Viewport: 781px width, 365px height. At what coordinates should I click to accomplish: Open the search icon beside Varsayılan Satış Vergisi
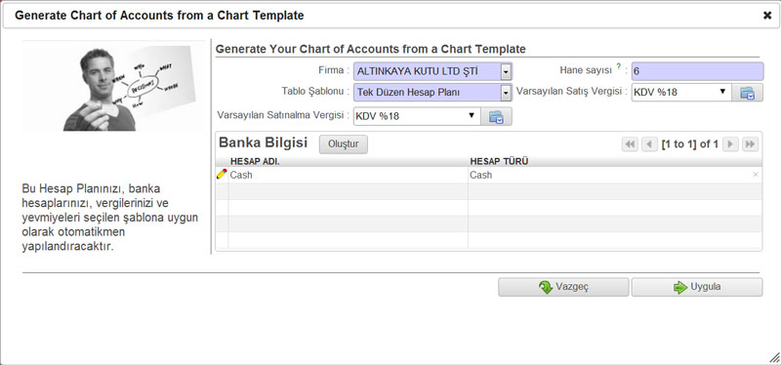[747, 93]
